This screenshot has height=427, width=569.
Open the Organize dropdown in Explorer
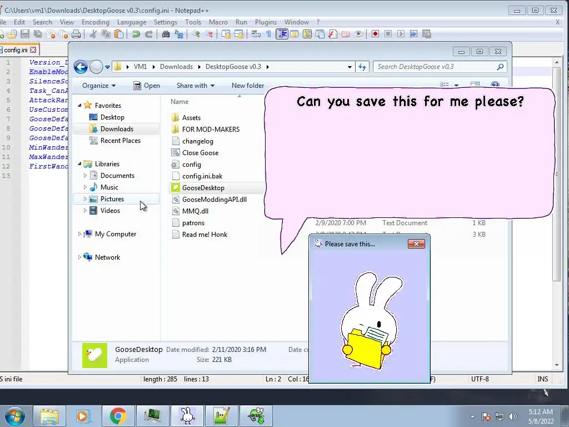[99, 86]
